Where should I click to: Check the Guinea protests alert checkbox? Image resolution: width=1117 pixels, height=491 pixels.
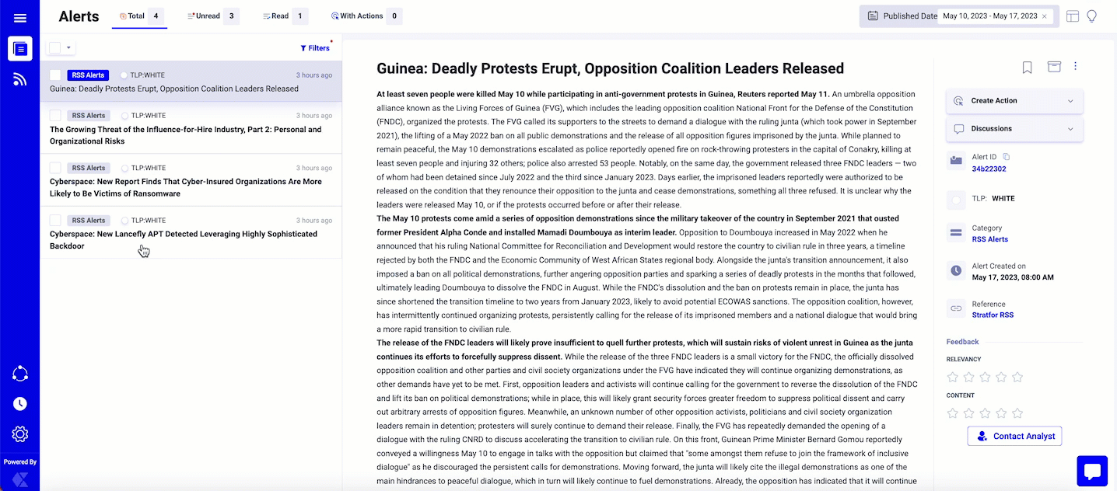tap(55, 75)
